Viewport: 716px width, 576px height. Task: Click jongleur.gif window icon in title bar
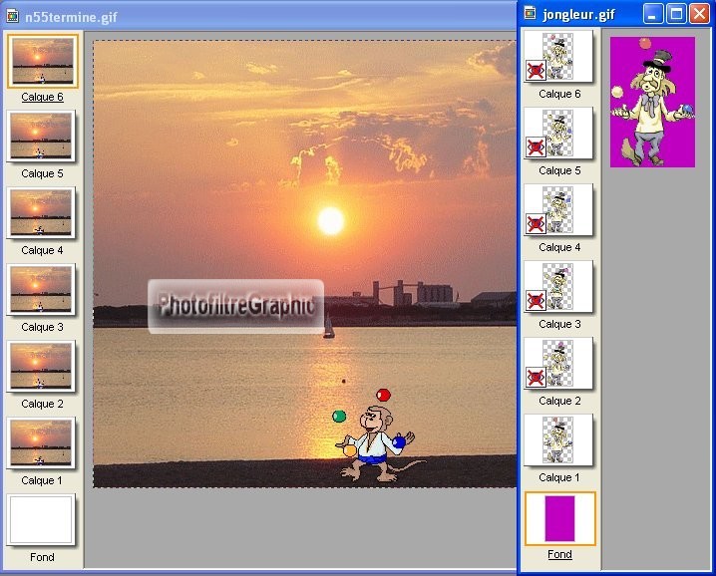528,14
